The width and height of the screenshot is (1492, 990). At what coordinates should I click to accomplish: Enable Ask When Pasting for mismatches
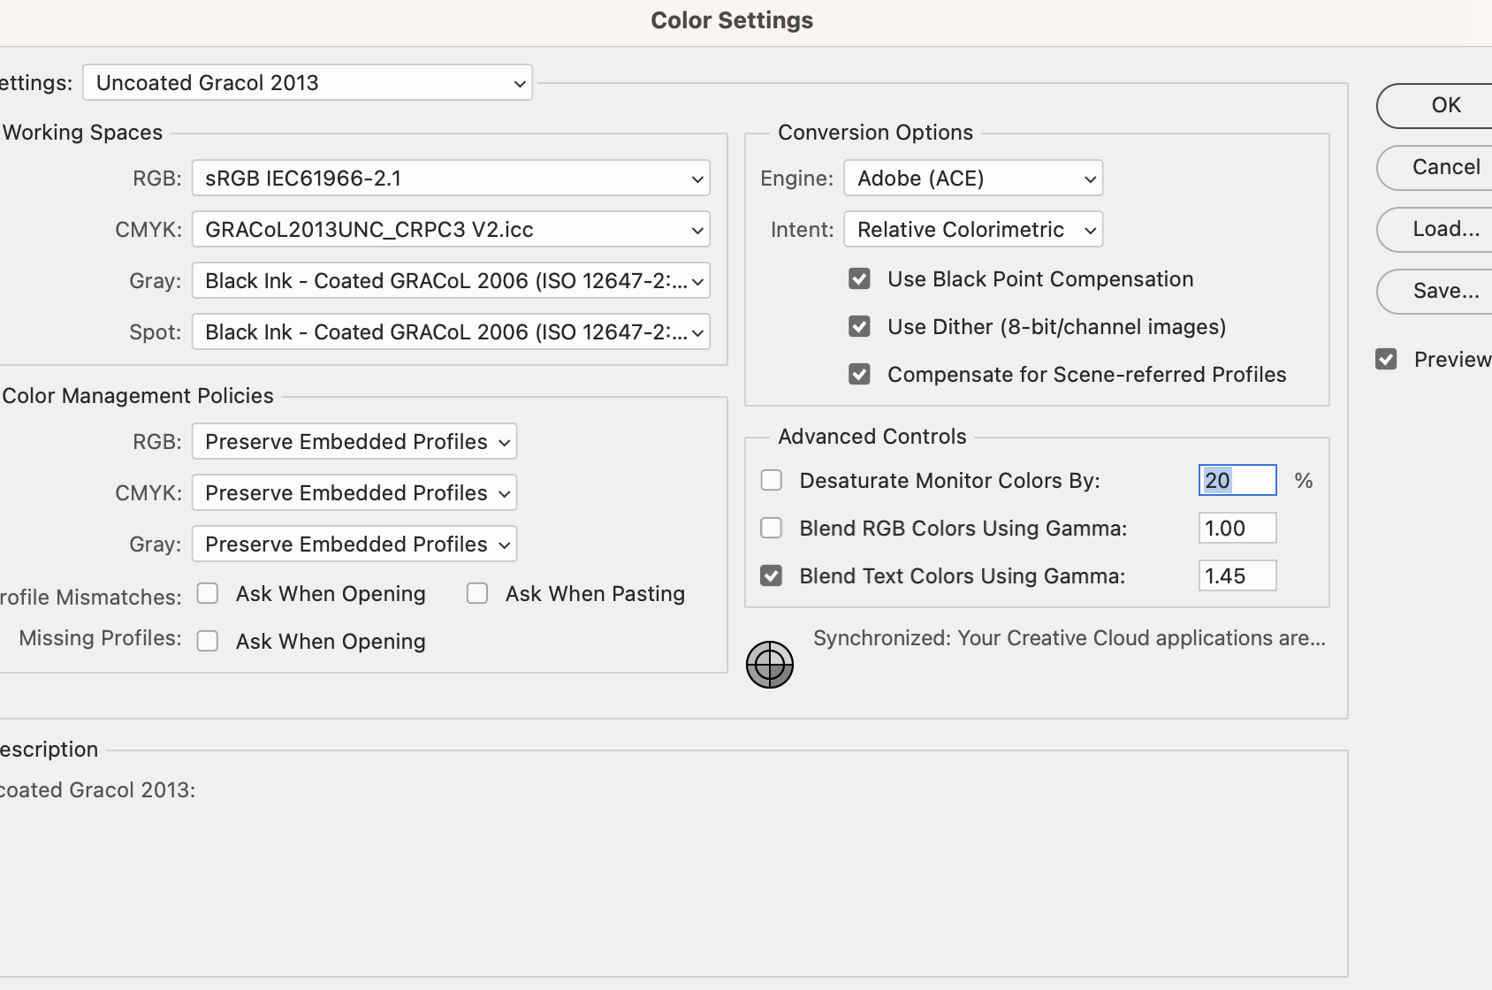pyautogui.click(x=477, y=593)
